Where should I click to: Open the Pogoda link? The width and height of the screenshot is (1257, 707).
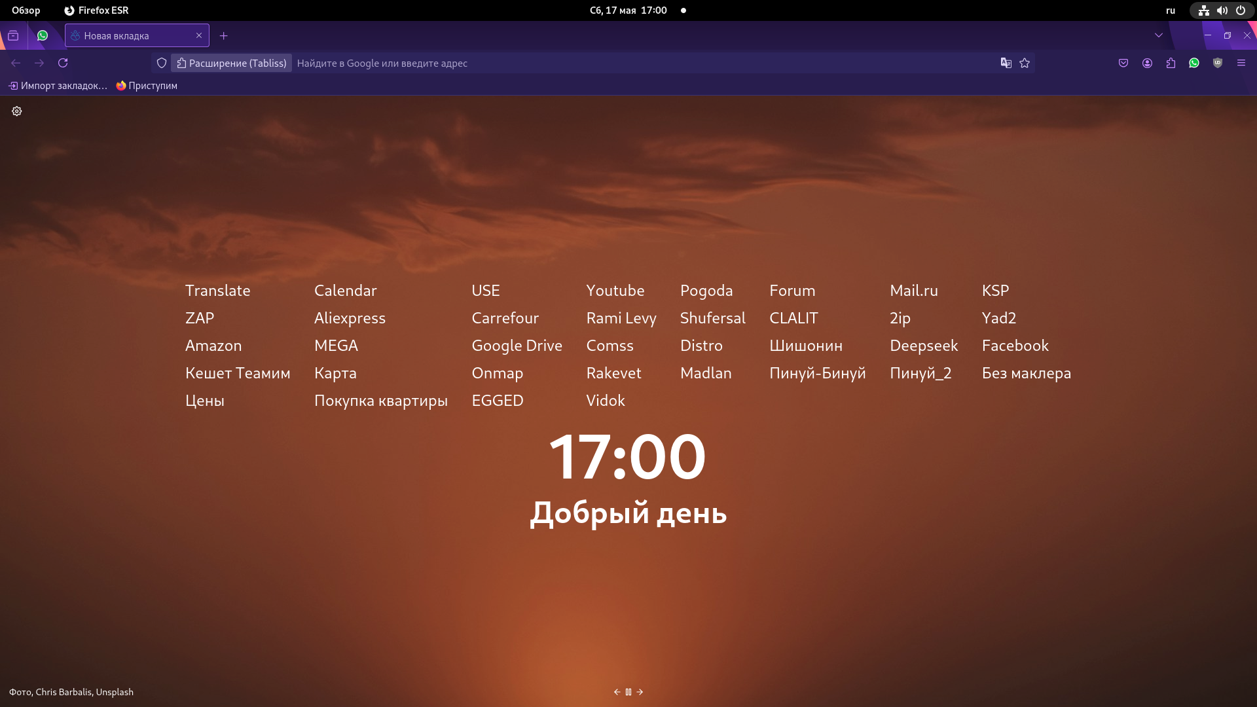pyautogui.click(x=706, y=291)
